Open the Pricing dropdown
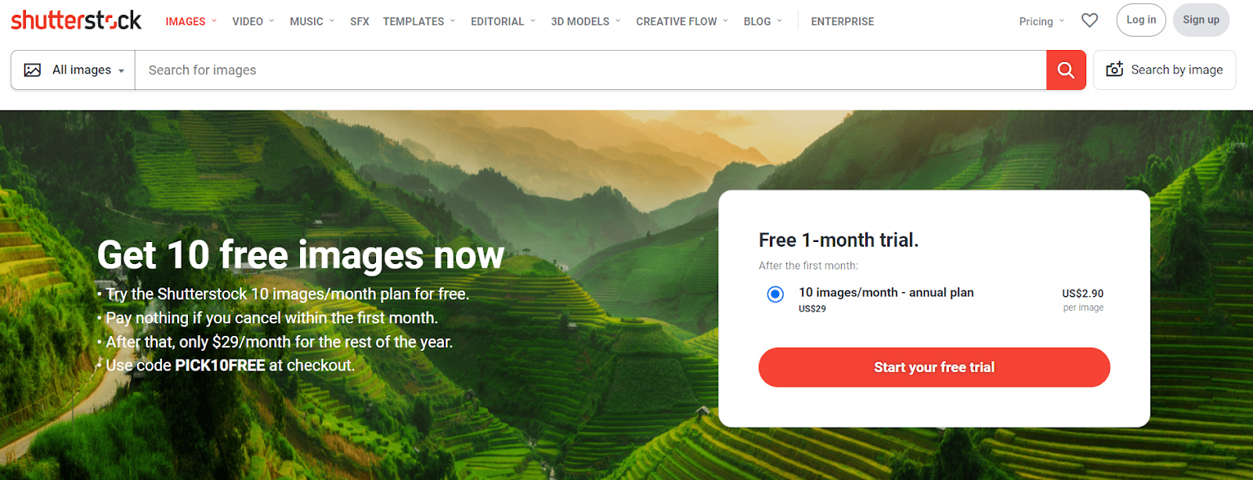The height and width of the screenshot is (480, 1253). 1042,21
